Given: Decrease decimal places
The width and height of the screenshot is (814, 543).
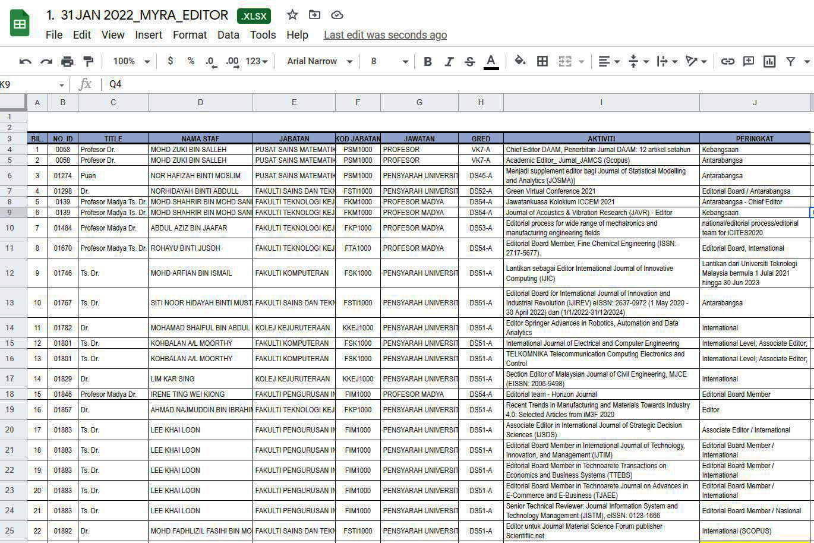Looking at the screenshot, I should click(x=211, y=61).
